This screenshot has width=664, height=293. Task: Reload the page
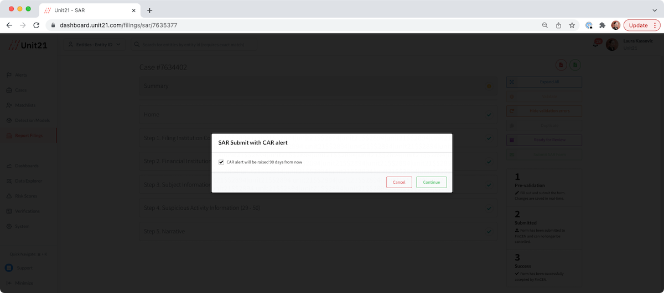click(x=37, y=25)
